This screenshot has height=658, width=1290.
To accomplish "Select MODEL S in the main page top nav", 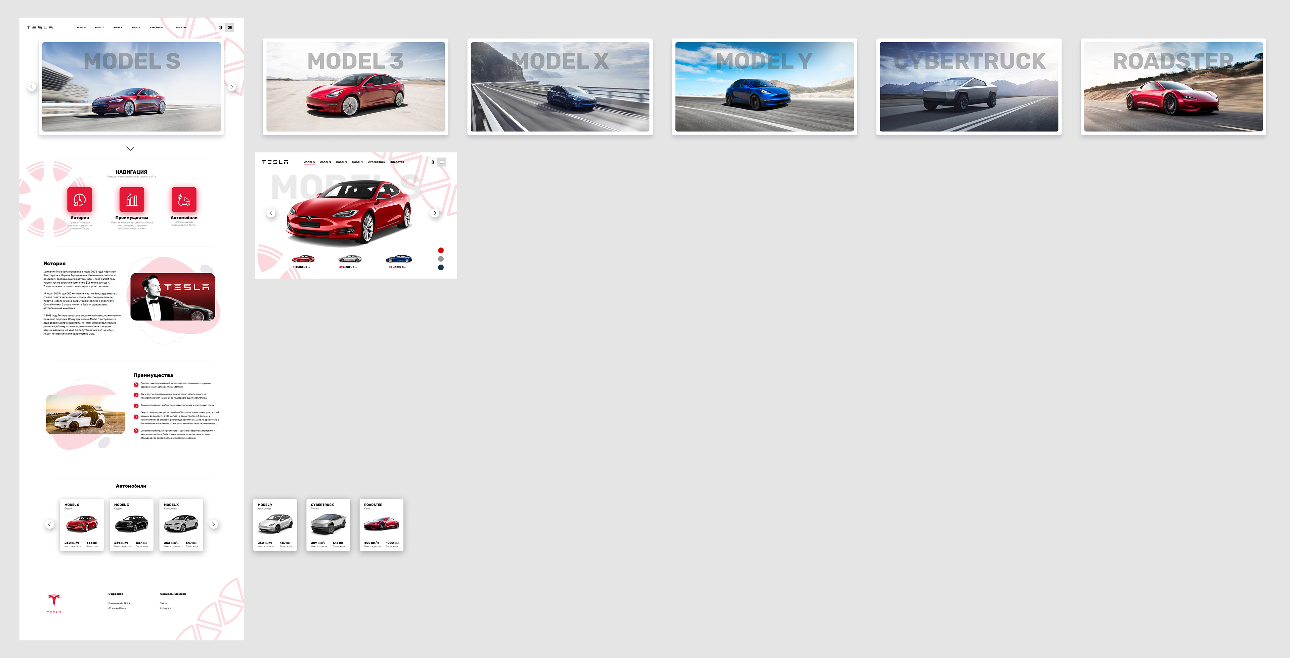I will tap(81, 28).
